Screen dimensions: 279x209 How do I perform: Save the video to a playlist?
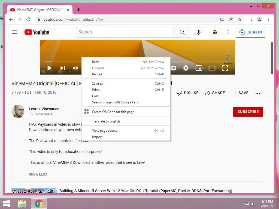[239, 93]
